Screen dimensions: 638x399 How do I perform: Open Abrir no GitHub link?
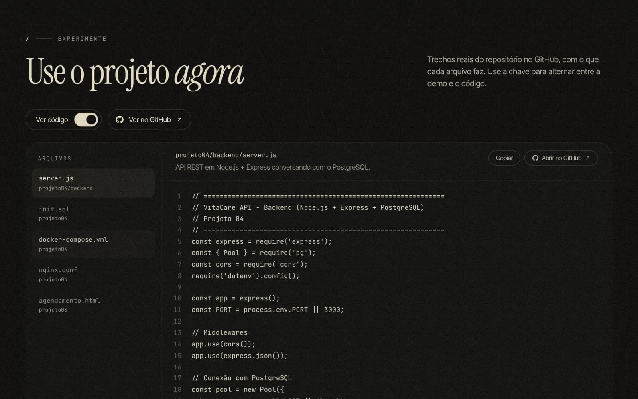pos(561,158)
